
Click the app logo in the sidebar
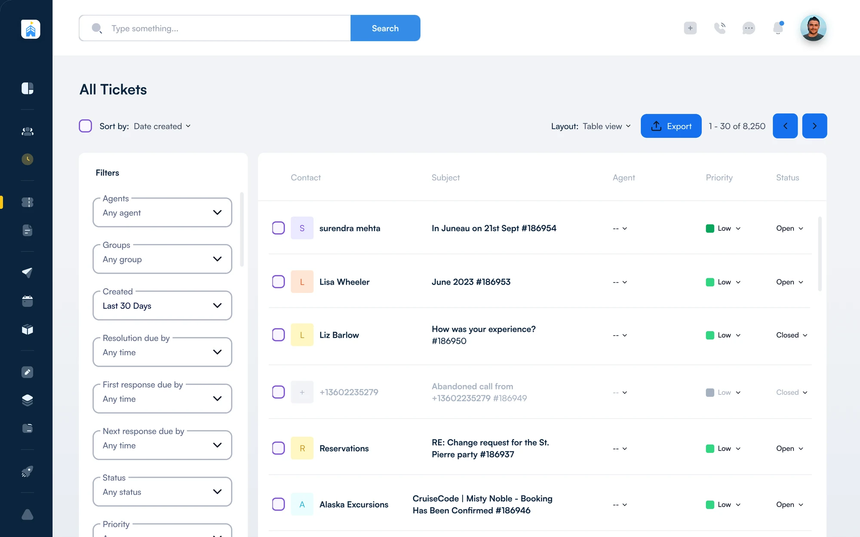click(x=31, y=29)
